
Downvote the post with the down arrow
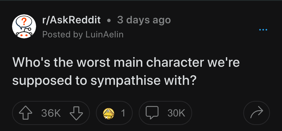click(x=76, y=113)
